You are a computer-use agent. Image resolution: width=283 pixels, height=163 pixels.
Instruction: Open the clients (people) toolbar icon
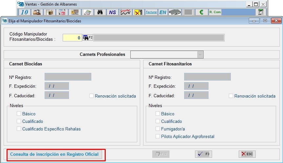pos(37,12)
